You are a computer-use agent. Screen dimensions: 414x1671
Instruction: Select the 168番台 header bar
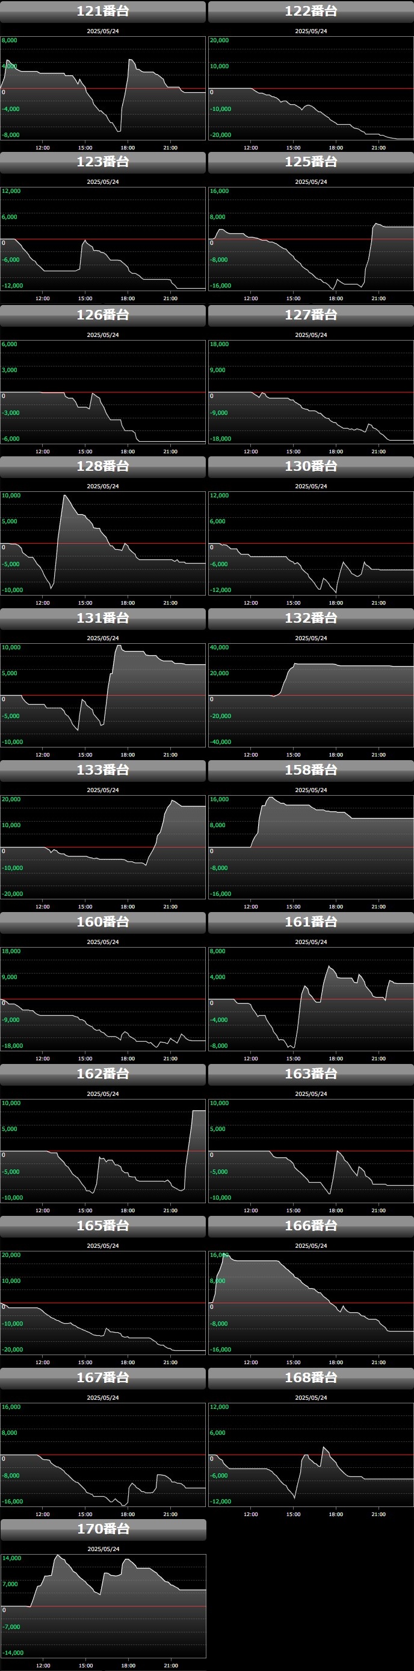[311, 1377]
